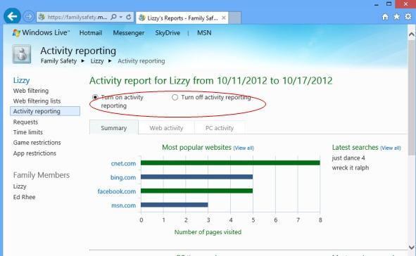
Task: Click the scroll up arrow of the page
Action: pos(412,34)
